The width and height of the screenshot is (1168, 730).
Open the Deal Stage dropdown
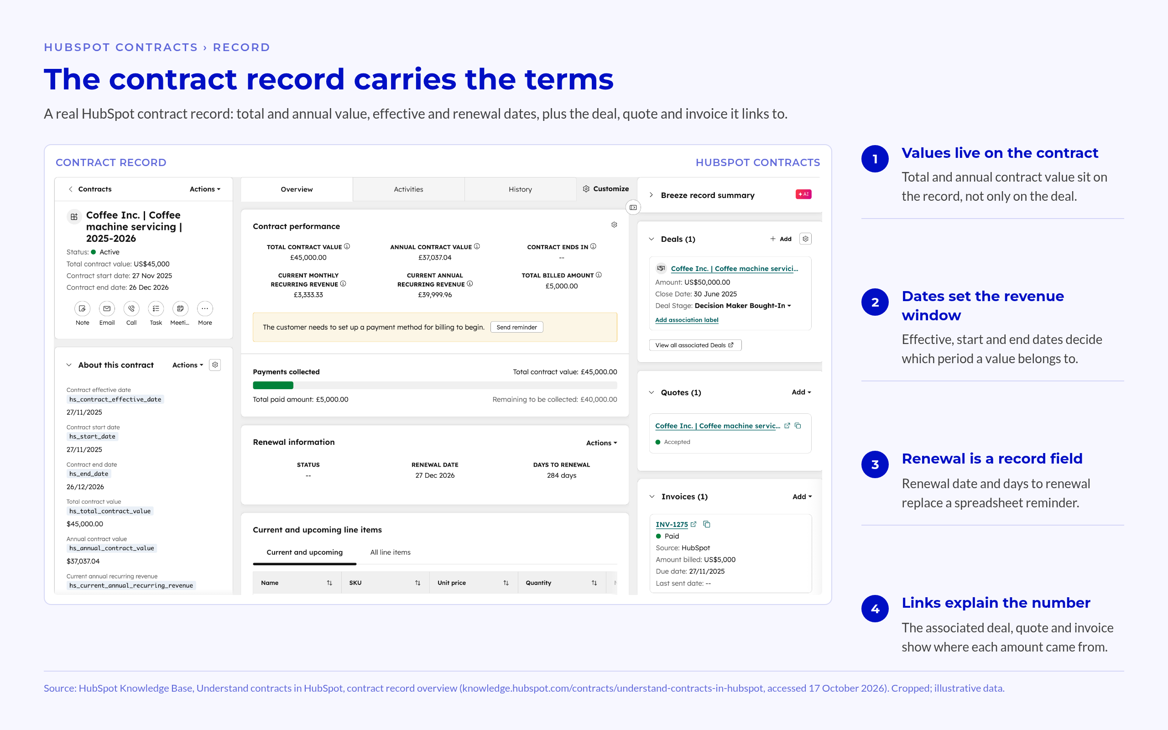click(x=743, y=306)
